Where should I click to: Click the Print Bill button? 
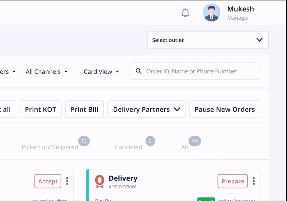tap(84, 109)
